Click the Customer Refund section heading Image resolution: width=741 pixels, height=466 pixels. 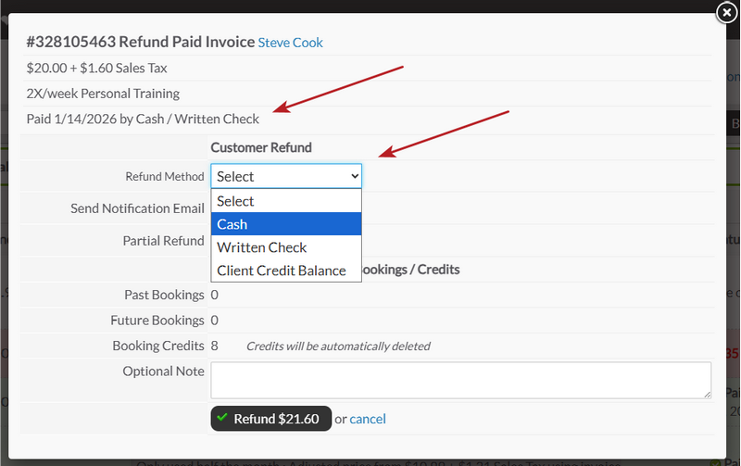261,147
